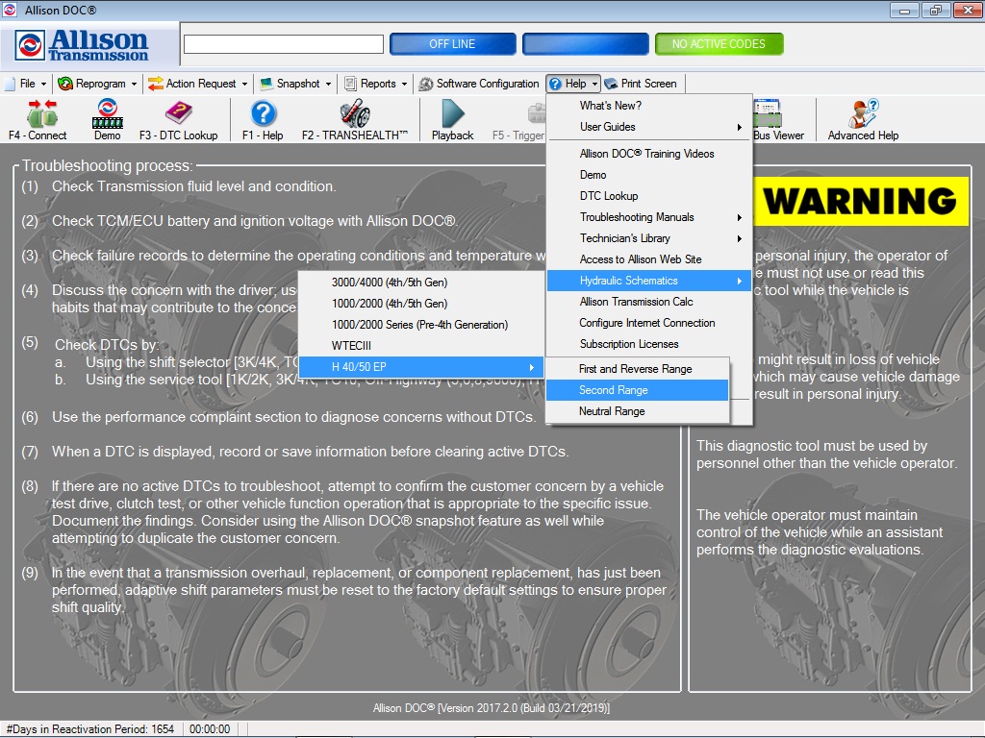Image resolution: width=985 pixels, height=738 pixels.
Task: Choose Second Range schematic
Action: (x=638, y=390)
